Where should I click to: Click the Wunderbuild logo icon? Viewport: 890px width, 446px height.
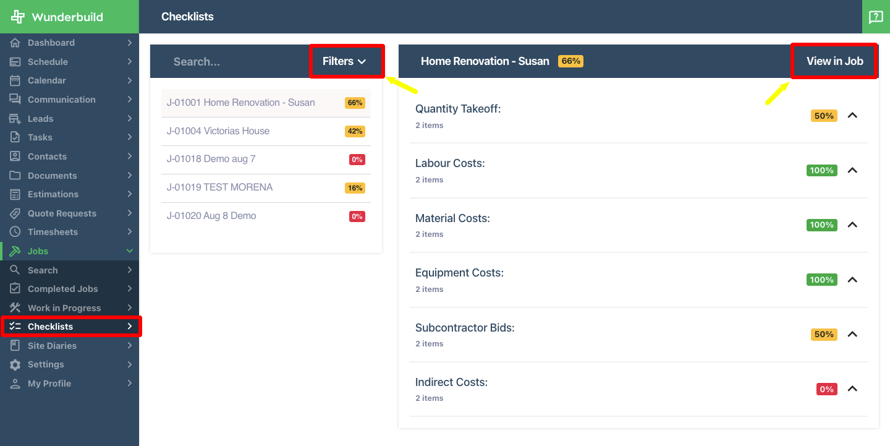click(x=18, y=17)
